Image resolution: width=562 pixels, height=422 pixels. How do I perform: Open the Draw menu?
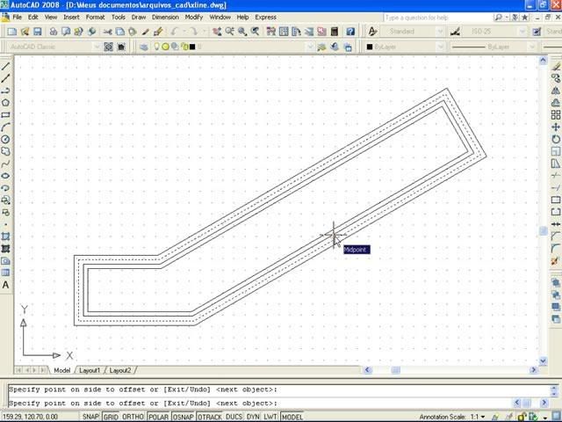139,18
